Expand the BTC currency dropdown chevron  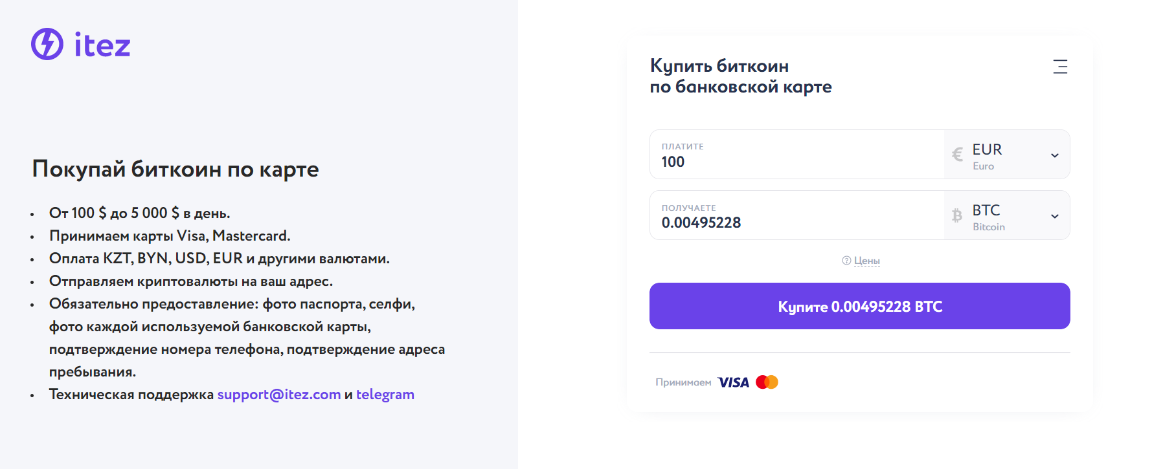click(x=1055, y=216)
